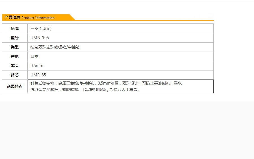Viewport: 254px width, 159px height.
Task: Click the origin value 日本
Action: pos(34,56)
